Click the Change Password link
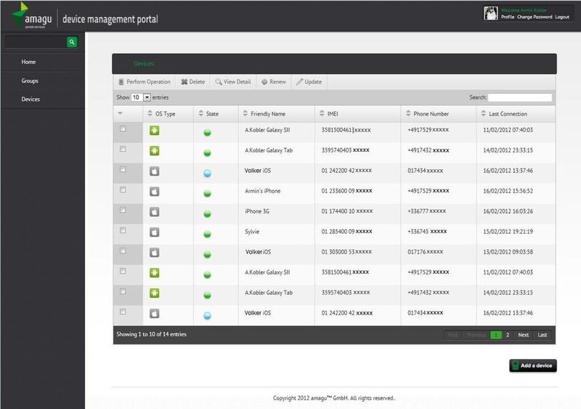This screenshot has height=409, width=581. [535, 17]
